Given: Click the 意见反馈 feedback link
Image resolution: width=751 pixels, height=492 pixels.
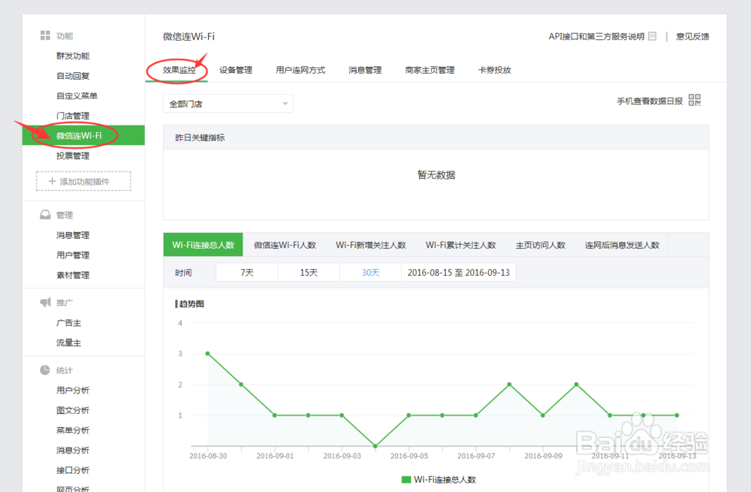Looking at the screenshot, I should (x=692, y=36).
